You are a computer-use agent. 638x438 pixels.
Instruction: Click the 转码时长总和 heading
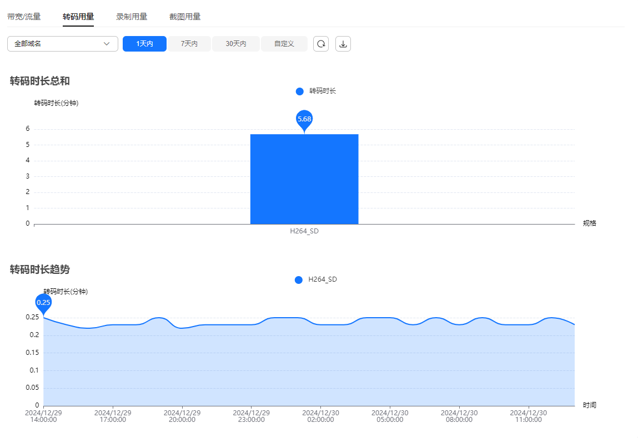[x=40, y=81]
